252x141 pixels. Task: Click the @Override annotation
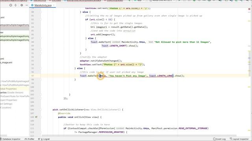pos(64,113)
